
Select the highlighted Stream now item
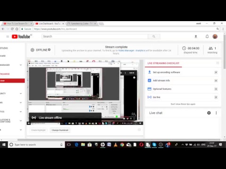[x=12, y=81]
